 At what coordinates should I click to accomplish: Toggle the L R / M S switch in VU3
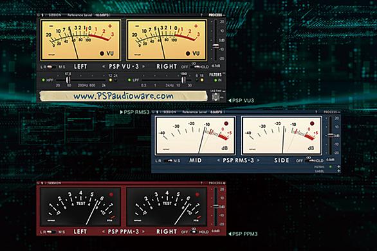click(x=51, y=67)
